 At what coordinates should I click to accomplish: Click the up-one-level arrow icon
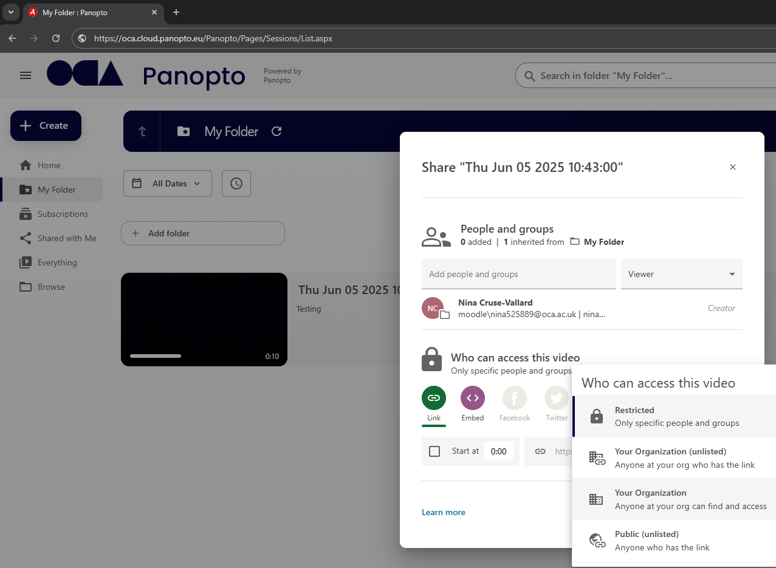142,131
